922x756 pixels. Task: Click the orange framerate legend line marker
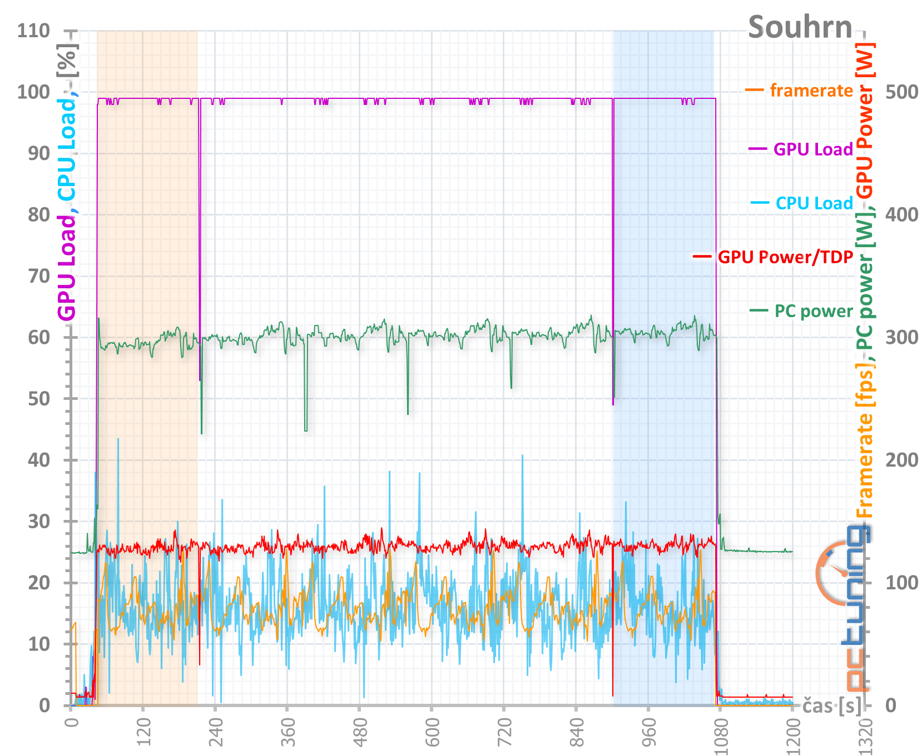coord(755,90)
